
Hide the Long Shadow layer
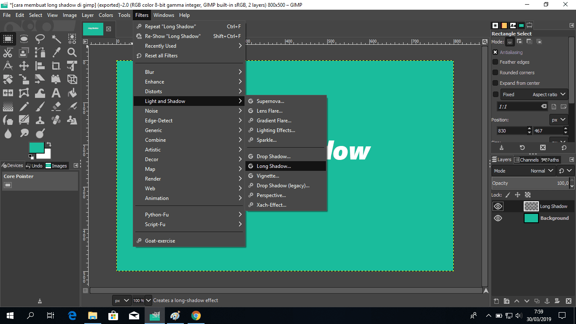(498, 206)
